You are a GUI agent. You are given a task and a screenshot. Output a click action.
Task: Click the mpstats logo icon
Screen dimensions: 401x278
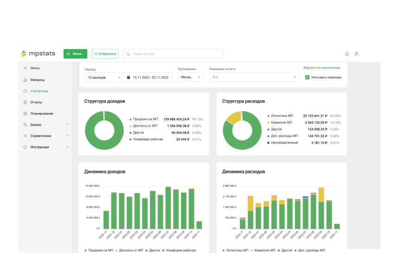tap(24, 54)
